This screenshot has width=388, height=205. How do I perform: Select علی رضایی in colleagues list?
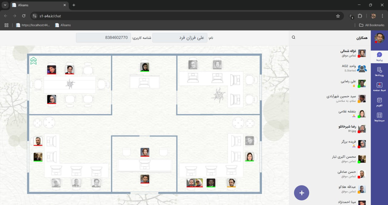(x=349, y=83)
